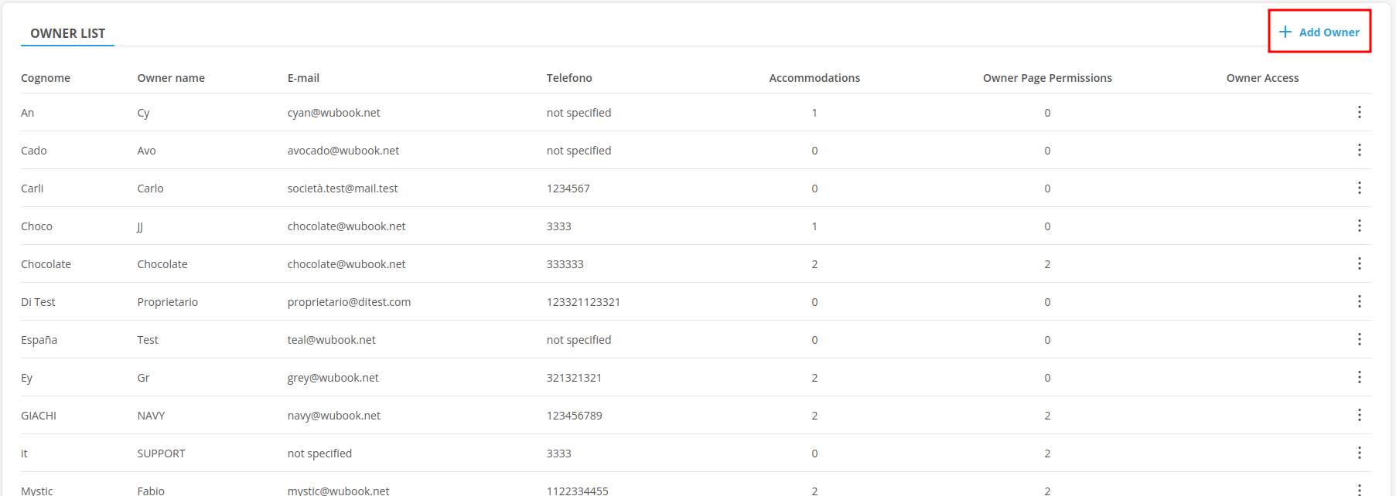This screenshot has width=1396, height=496.
Task: Open the three-dot menu for GIACHI row
Action: tap(1359, 415)
